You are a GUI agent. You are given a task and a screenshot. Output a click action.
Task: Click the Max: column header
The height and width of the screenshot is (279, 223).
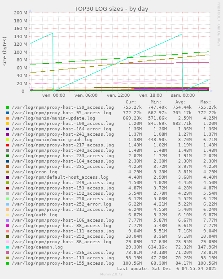tap(206, 102)
